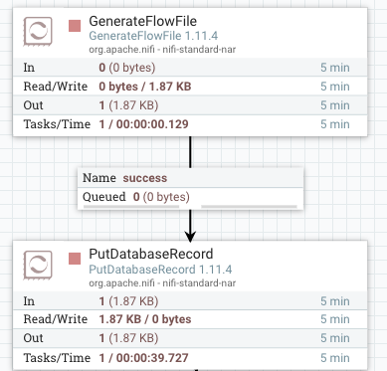Click GenerateFlowFile Tasks/Time 00:00:00.129 value

(x=143, y=124)
